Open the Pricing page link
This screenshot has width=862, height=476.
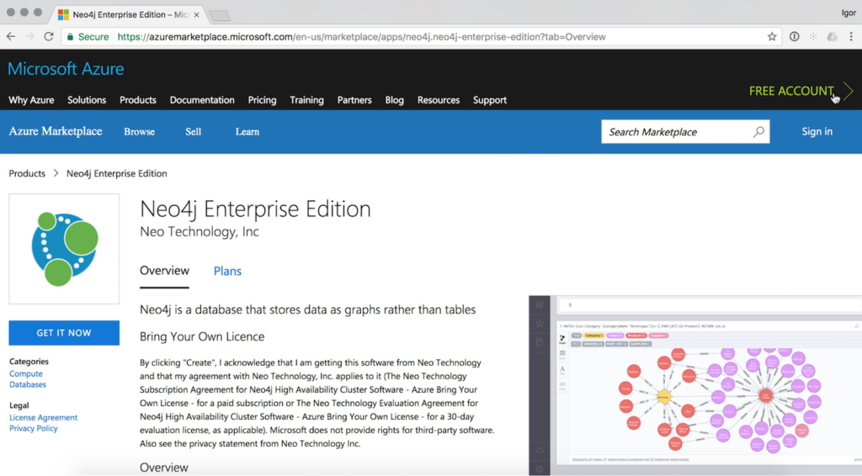[263, 100]
